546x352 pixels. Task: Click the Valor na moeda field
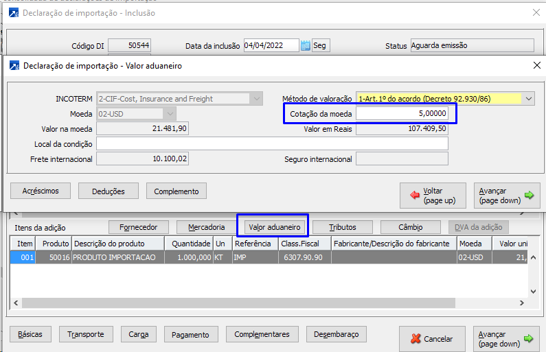tap(142, 129)
